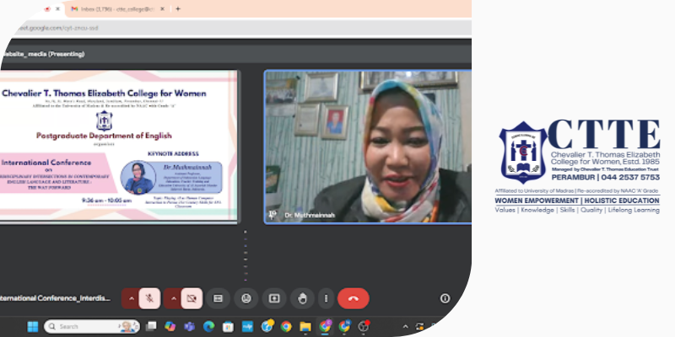Open Task View from the taskbar
675x337 pixels.
[151, 327]
